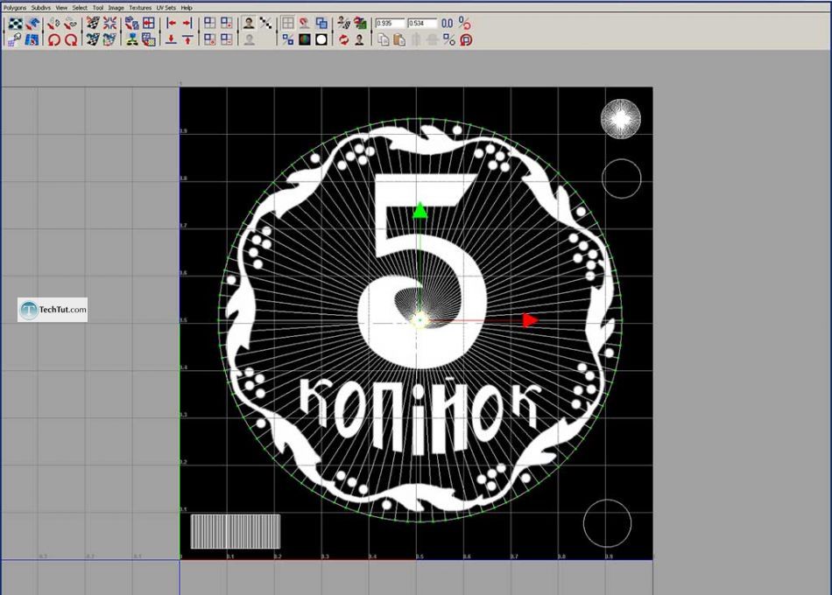
Task: Toggle UV transform entry mode
Action: (x=464, y=24)
